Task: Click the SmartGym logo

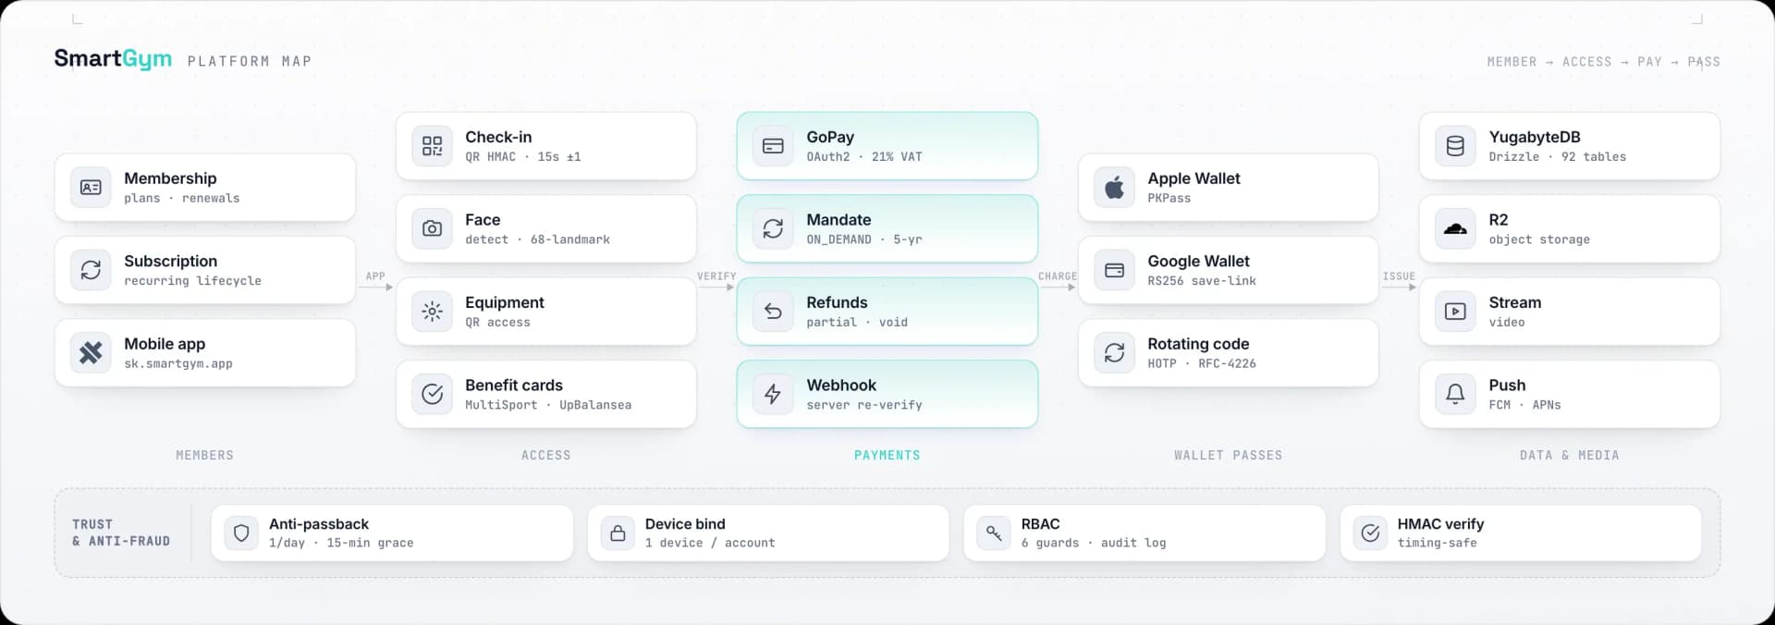Action: (x=113, y=59)
